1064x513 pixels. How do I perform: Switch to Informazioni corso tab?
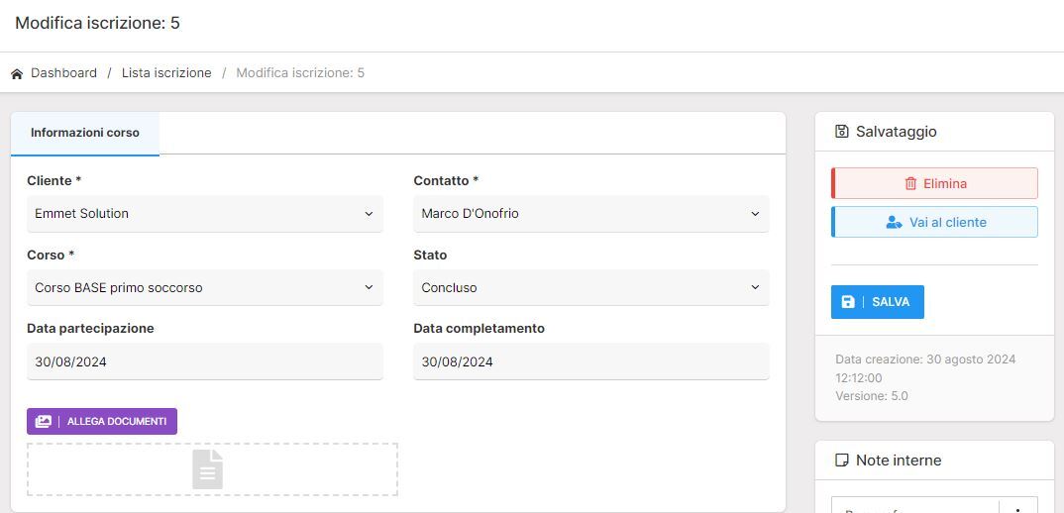[x=85, y=133]
